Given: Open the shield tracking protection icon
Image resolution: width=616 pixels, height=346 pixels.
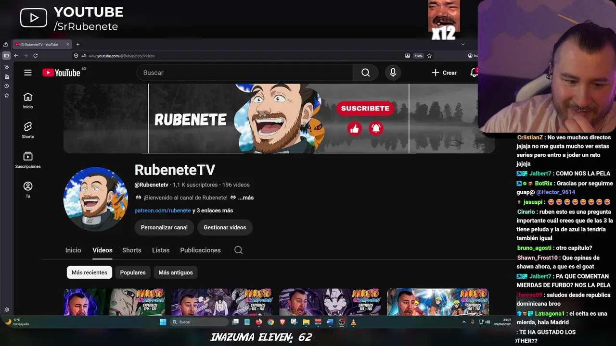Looking at the screenshot, I should (x=76, y=56).
